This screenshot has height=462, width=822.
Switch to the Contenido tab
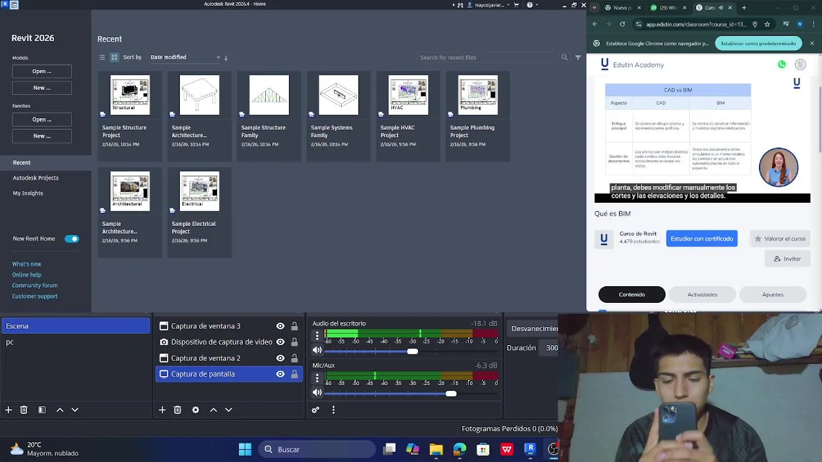632,295
